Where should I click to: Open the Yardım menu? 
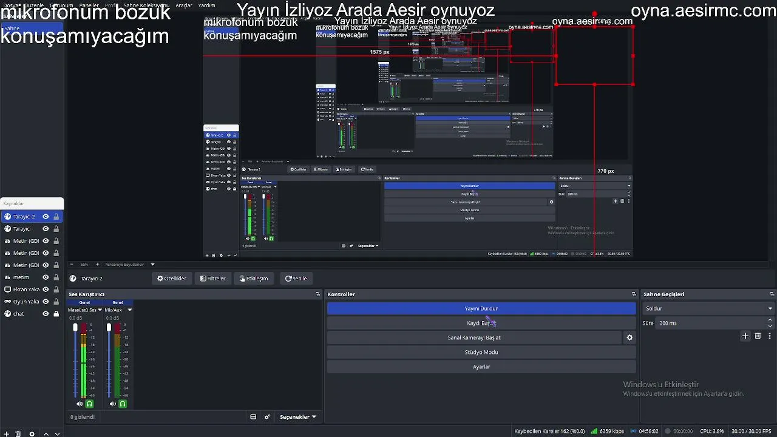206,5
